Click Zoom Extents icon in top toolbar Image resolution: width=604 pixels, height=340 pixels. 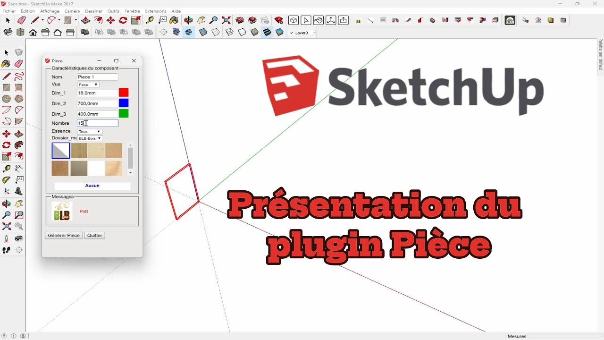pyautogui.click(x=226, y=20)
